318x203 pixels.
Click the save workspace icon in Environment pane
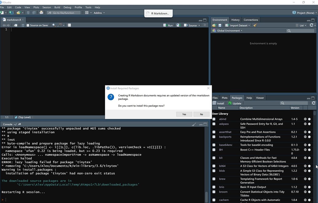click(x=220, y=25)
